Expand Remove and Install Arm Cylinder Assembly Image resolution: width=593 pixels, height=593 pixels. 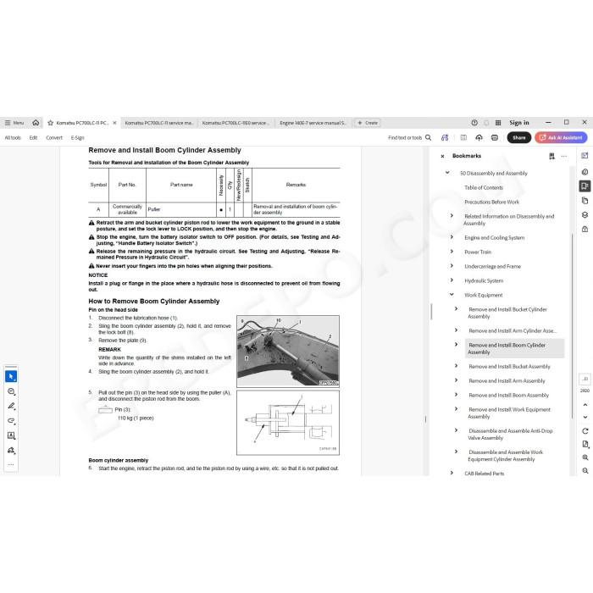(x=456, y=330)
